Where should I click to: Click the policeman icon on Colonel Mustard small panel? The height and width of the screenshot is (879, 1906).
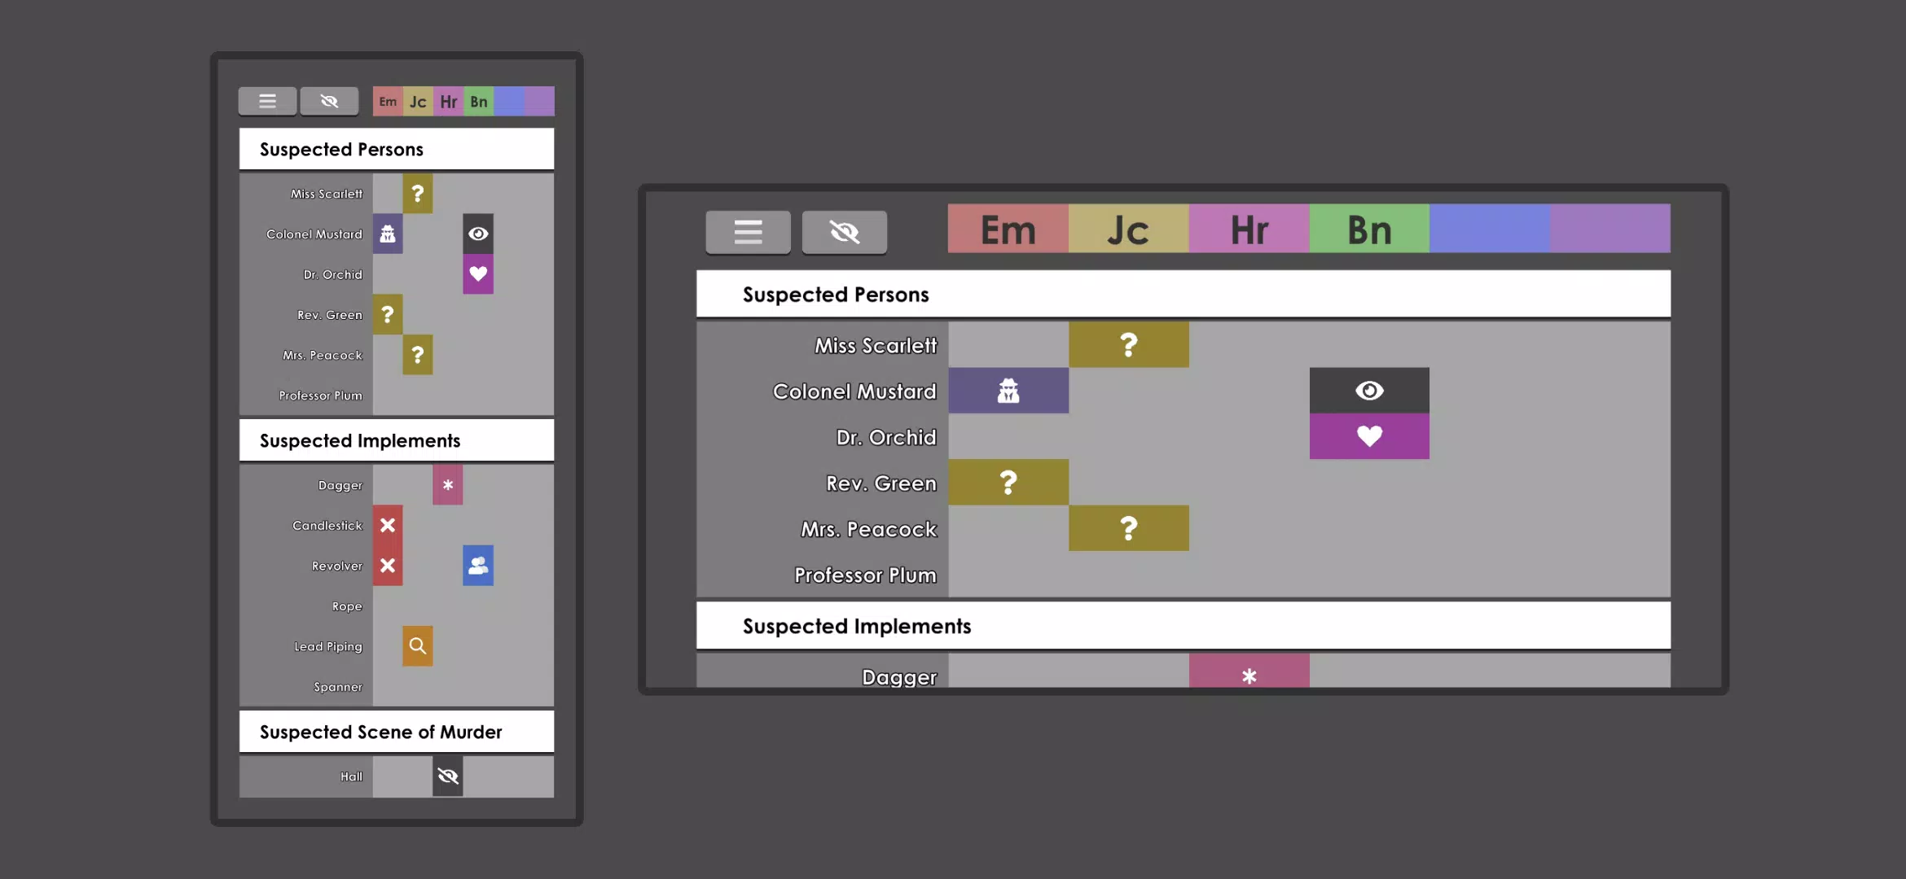point(387,233)
